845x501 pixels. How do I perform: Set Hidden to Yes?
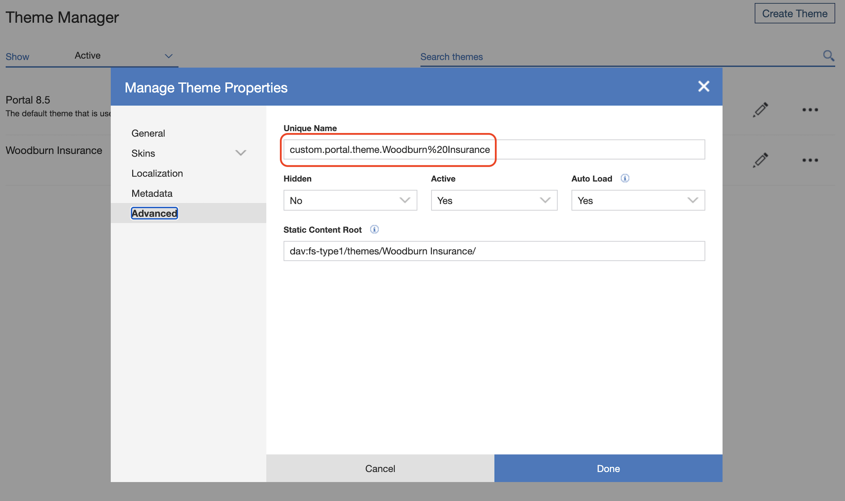pyautogui.click(x=350, y=200)
